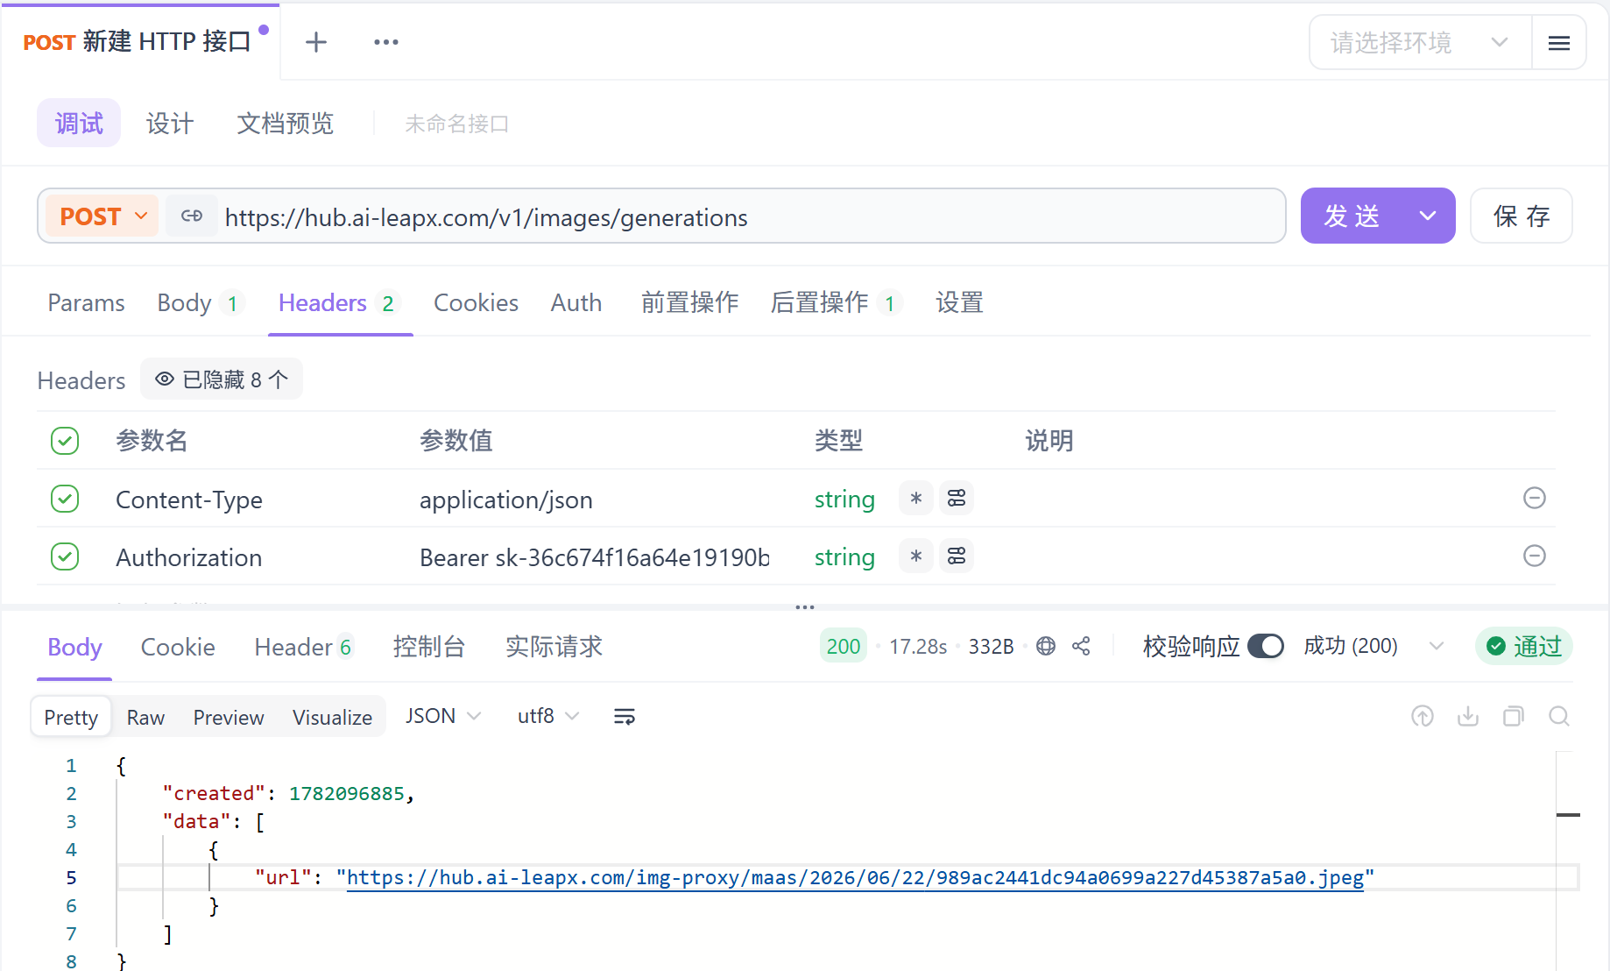Toggle word wrap icon in response toolbar

625,717
